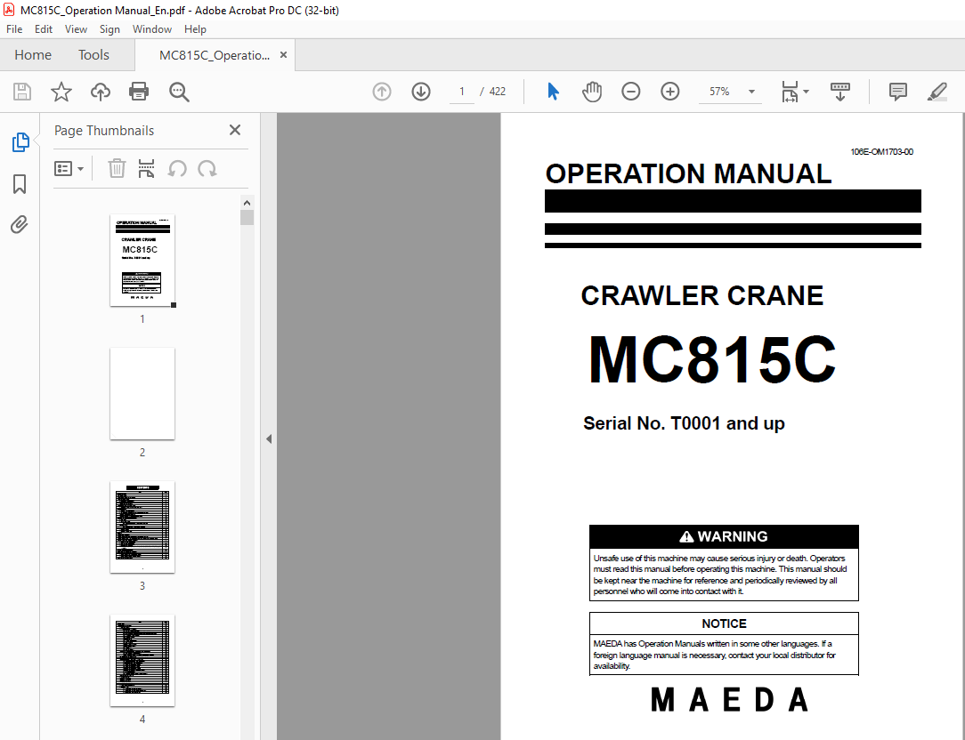965x740 pixels.
Task: Rotate pages counterclockwise icon
Action: [177, 168]
